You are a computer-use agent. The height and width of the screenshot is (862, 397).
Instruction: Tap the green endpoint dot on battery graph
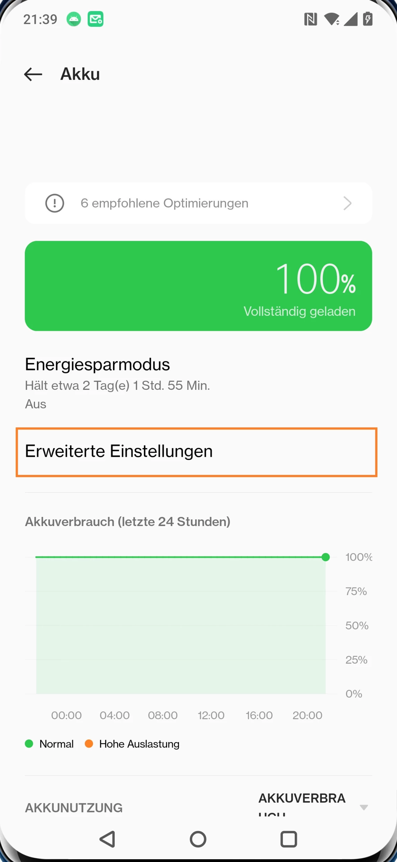coord(326,557)
